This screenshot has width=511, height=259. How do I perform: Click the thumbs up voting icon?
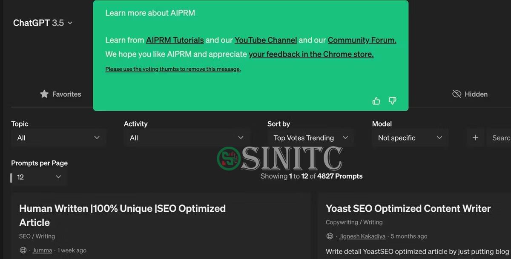pos(376,101)
